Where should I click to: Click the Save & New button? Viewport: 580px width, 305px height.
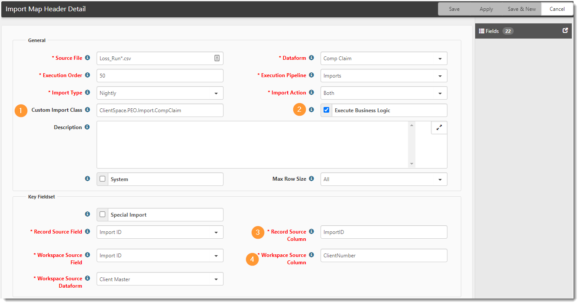pos(522,9)
